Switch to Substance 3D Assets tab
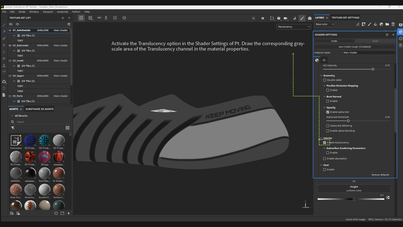This screenshot has width=403, height=227. [39, 109]
